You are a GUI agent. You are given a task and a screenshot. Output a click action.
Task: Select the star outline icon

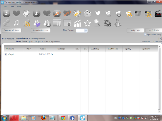tap(87, 23)
